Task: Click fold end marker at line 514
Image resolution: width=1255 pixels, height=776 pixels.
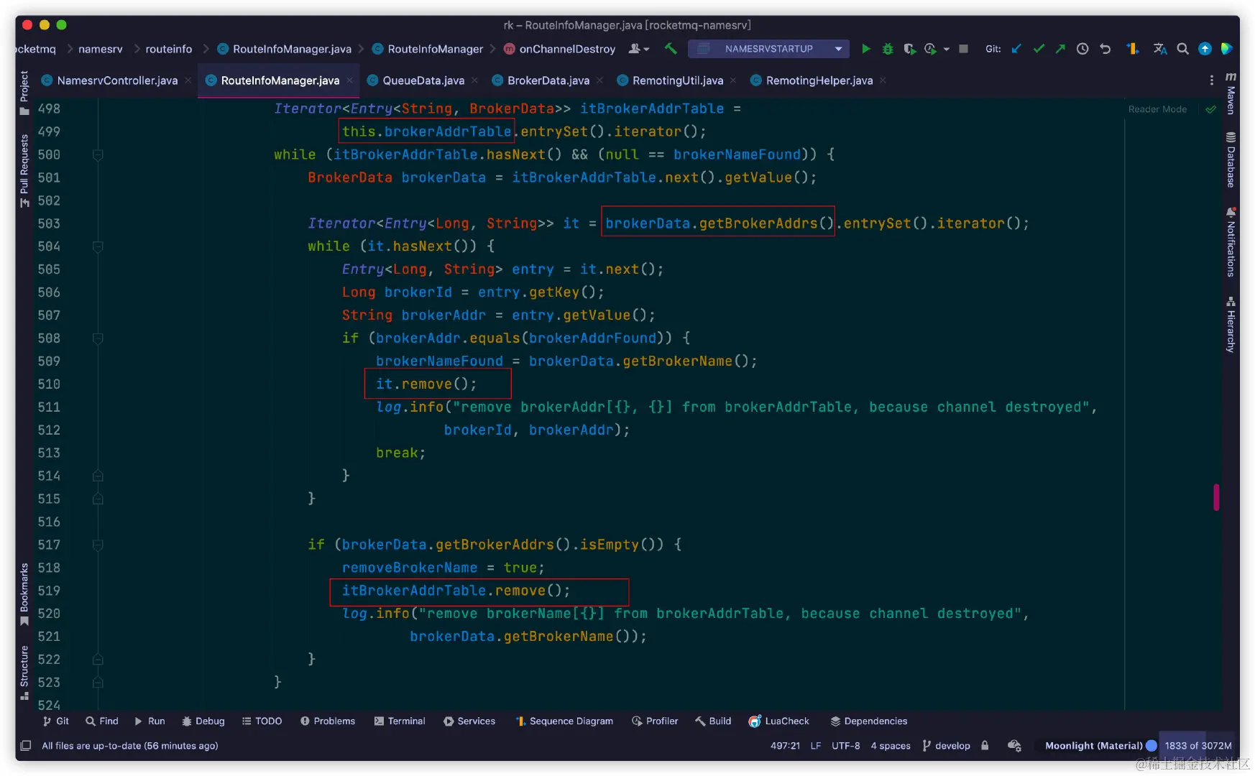Action: click(x=98, y=476)
